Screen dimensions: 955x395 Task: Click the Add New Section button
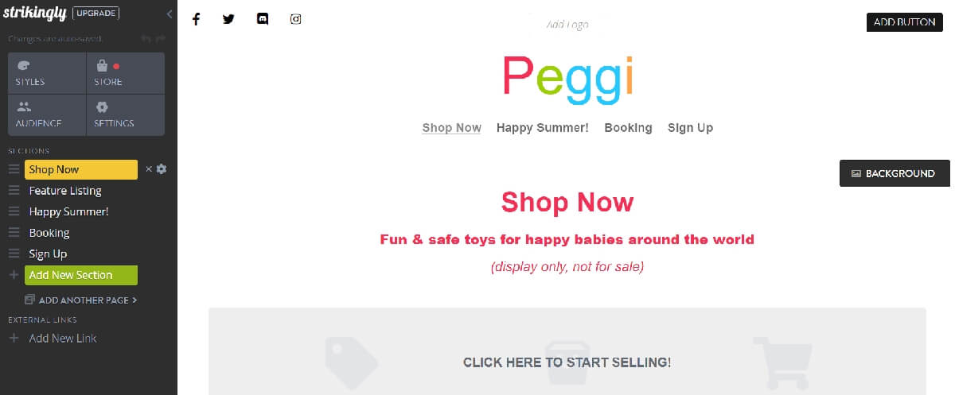pyautogui.click(x=81, y=275)
